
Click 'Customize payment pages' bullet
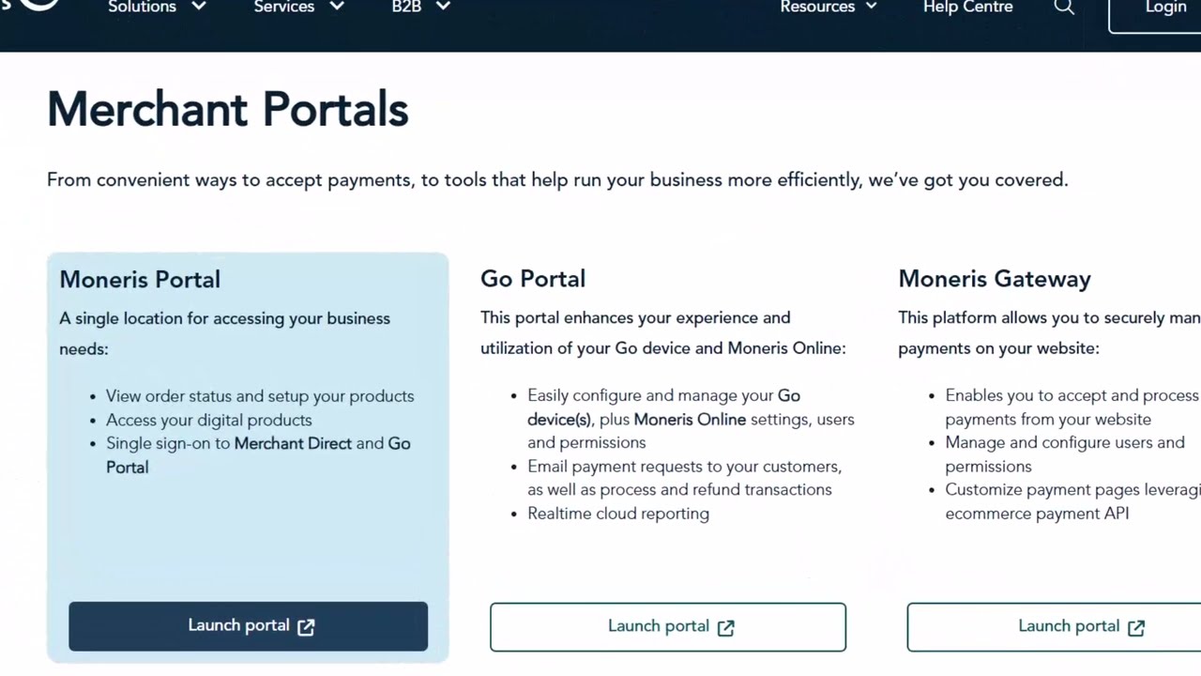(x=1072, y=501)
